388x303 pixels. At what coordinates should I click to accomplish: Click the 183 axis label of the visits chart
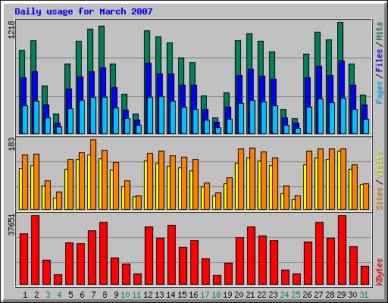(11, 144)
